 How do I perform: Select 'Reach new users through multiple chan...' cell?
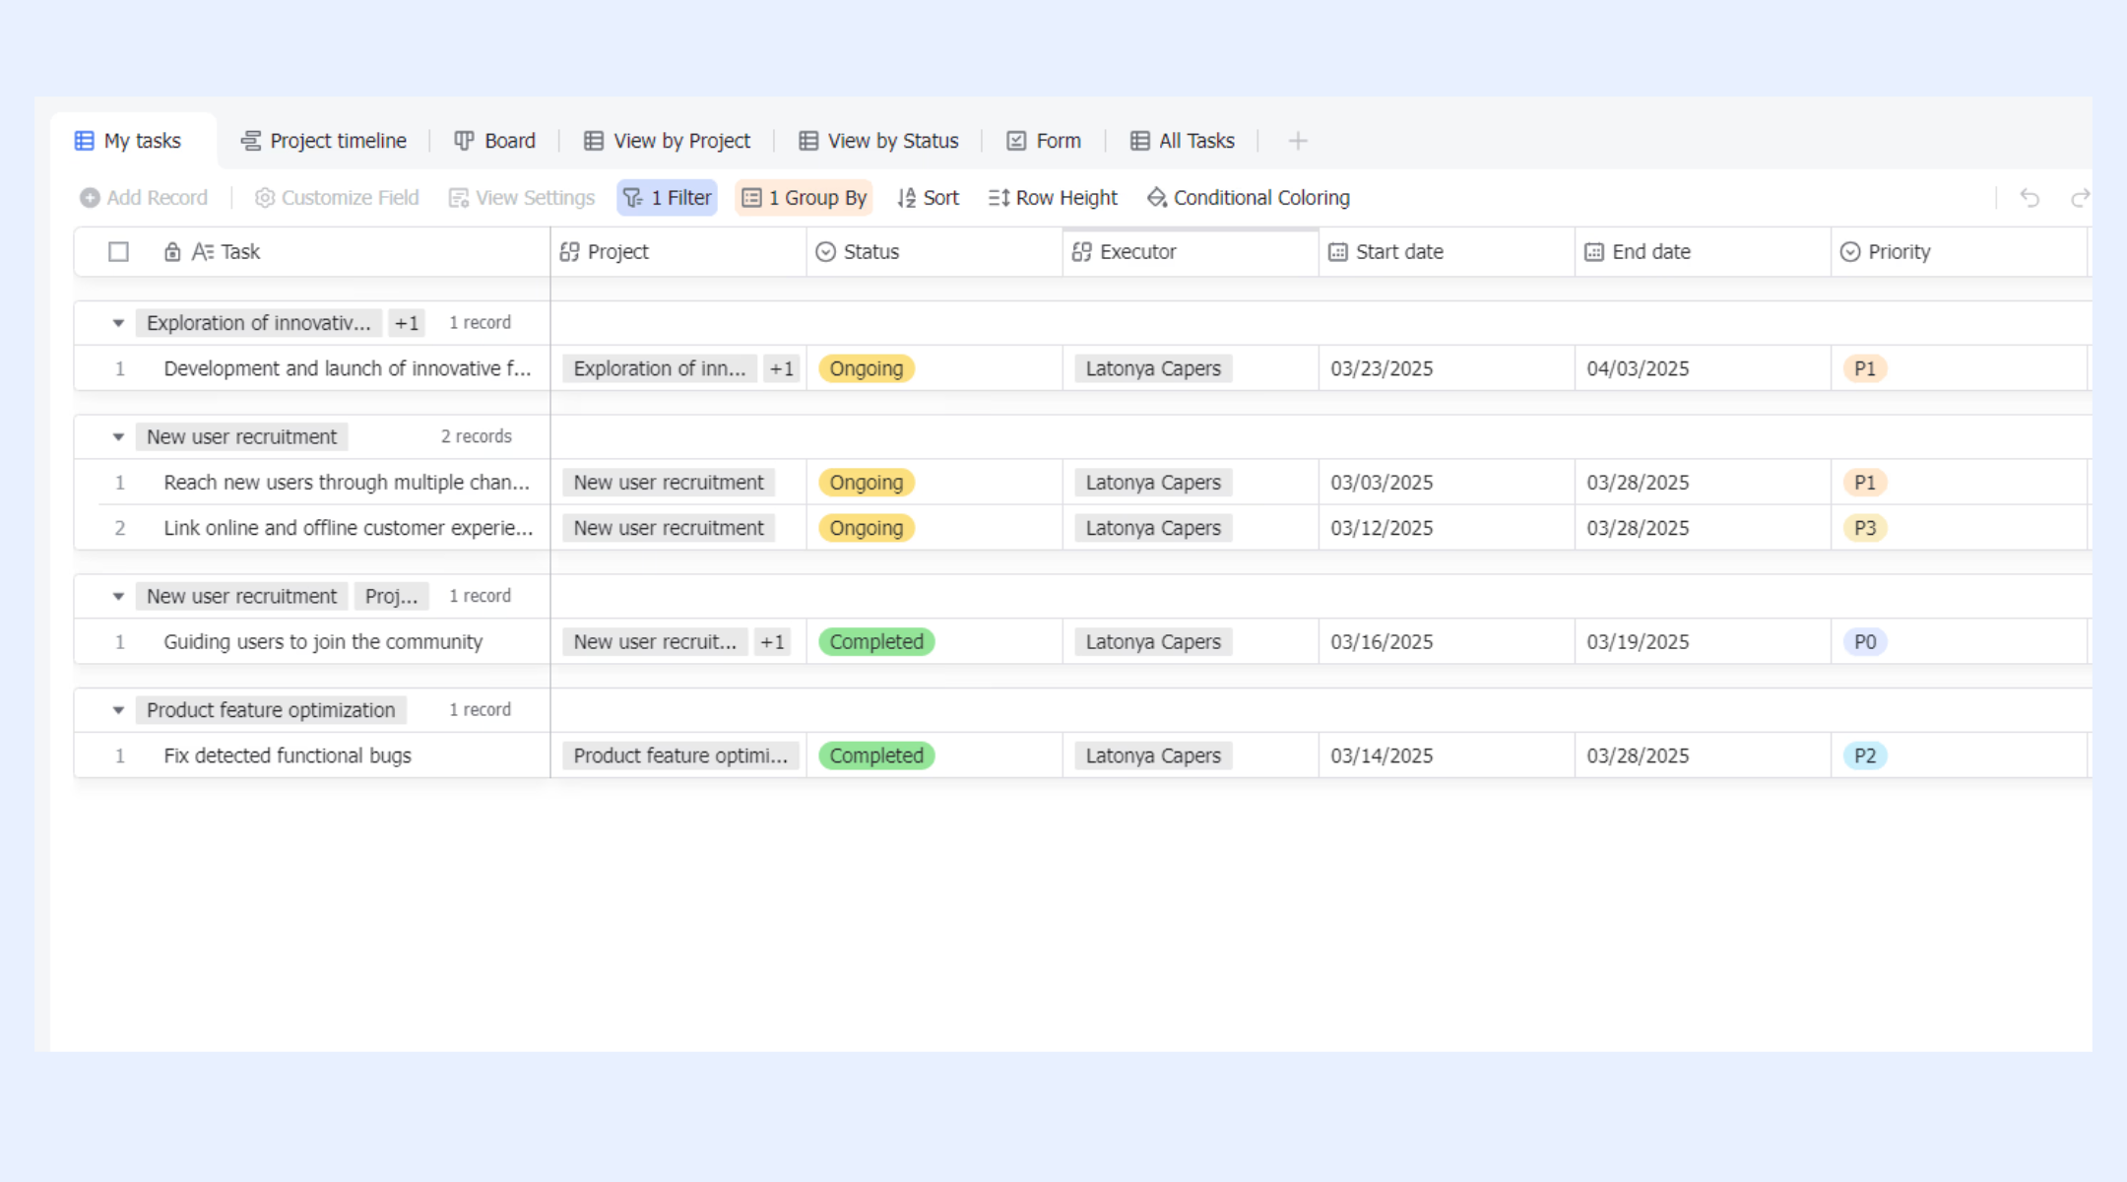point(347,483)
